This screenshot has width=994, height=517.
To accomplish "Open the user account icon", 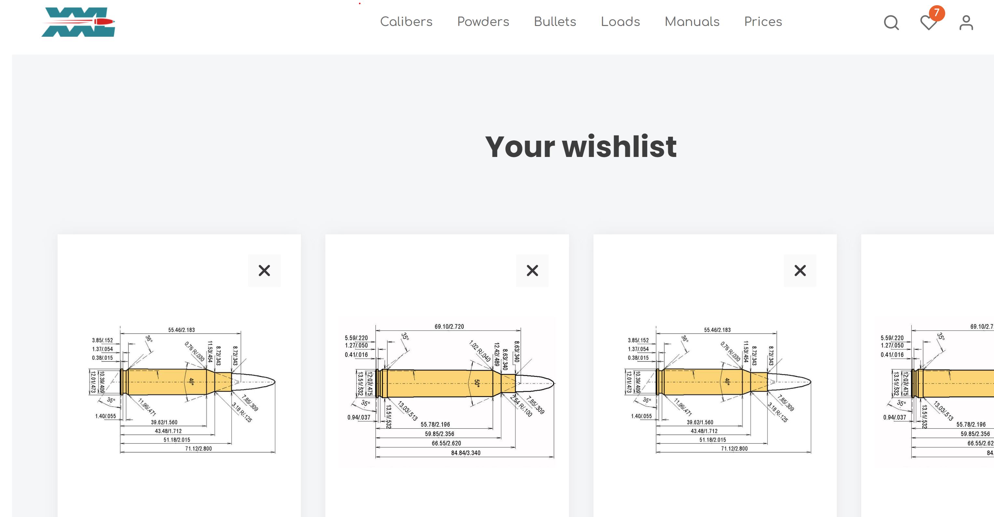I will (x=966, y=22).
